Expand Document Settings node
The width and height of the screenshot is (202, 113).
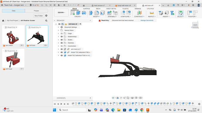tap(58, 27)
